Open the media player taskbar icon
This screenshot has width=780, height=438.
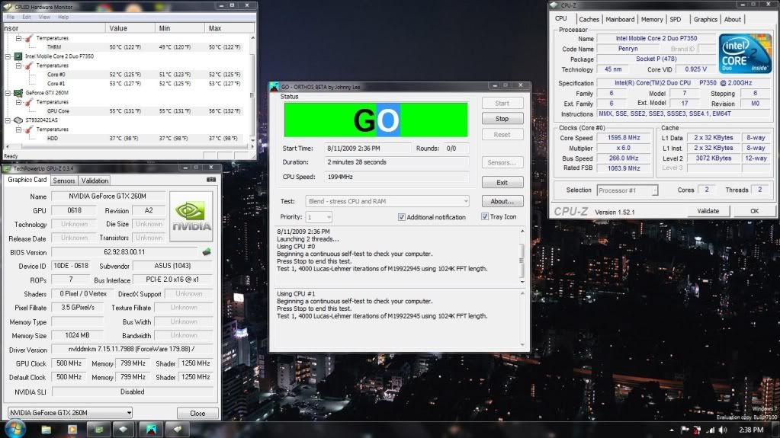(x=72, y=429)
